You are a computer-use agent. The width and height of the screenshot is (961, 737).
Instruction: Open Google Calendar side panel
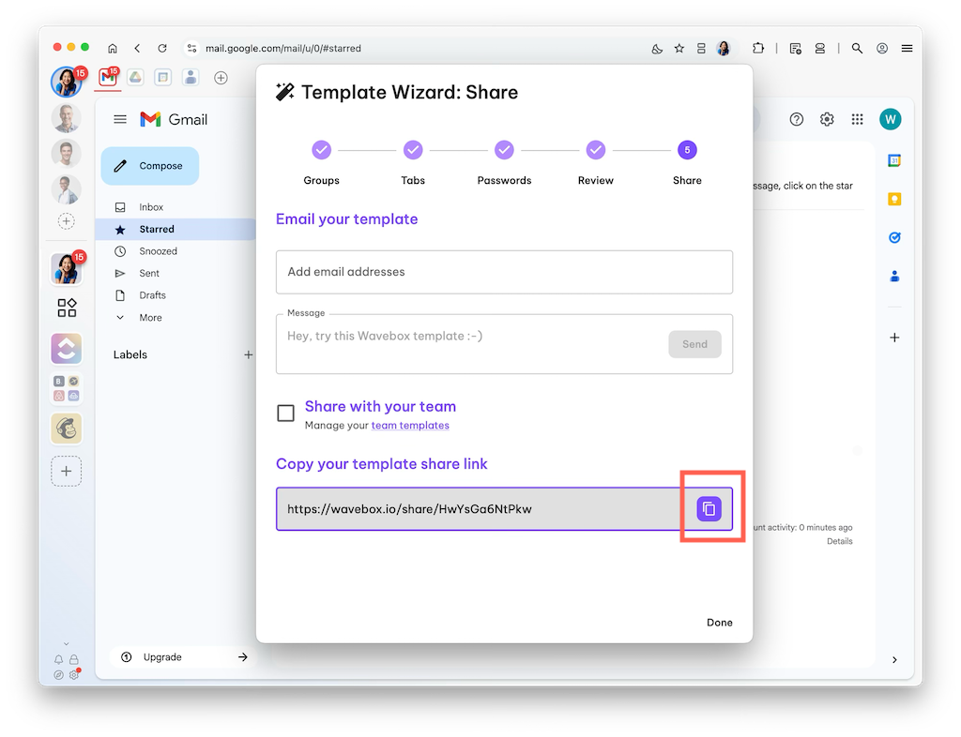(894, 161)
